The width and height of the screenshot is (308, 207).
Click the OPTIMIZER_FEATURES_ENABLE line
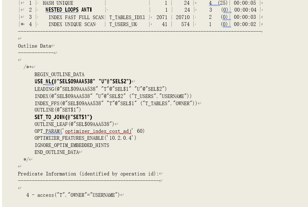tap(85, 138)
